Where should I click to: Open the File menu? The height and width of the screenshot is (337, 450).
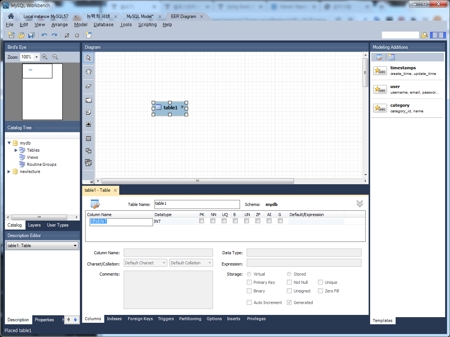click(x=10, y=25)
